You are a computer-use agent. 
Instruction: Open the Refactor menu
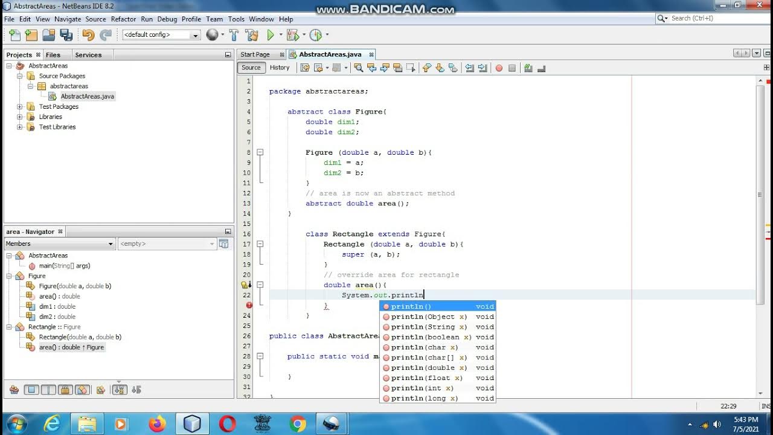123,19
